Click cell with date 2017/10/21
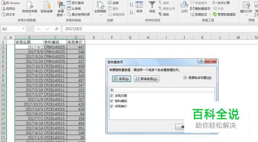Screen dimensions: 258x142 click(x=29, y=104)
